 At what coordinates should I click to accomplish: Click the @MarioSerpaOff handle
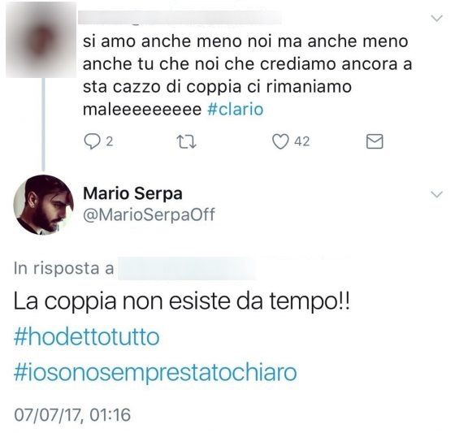pyautogui.click(x=149, y=214)
